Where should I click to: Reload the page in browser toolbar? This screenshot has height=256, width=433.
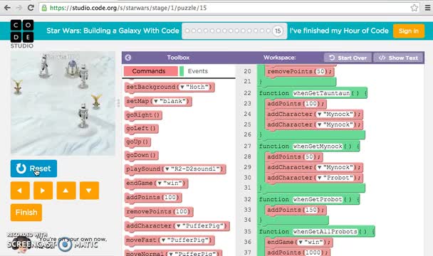tap(31, 8)
